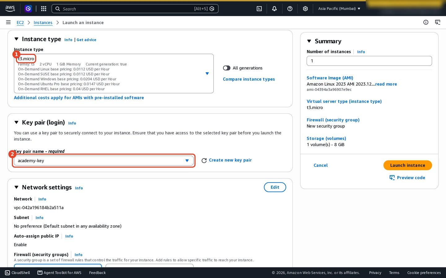Open Compare instance types
The image size is (446, 278).
click(x=249, y=79)
